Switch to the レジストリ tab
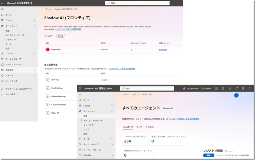255x160 pixels. 128,127
